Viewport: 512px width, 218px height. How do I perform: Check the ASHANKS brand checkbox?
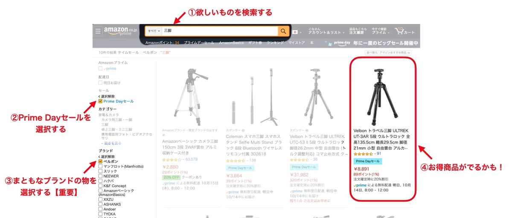pyautogui.click(x=100, y=204)
